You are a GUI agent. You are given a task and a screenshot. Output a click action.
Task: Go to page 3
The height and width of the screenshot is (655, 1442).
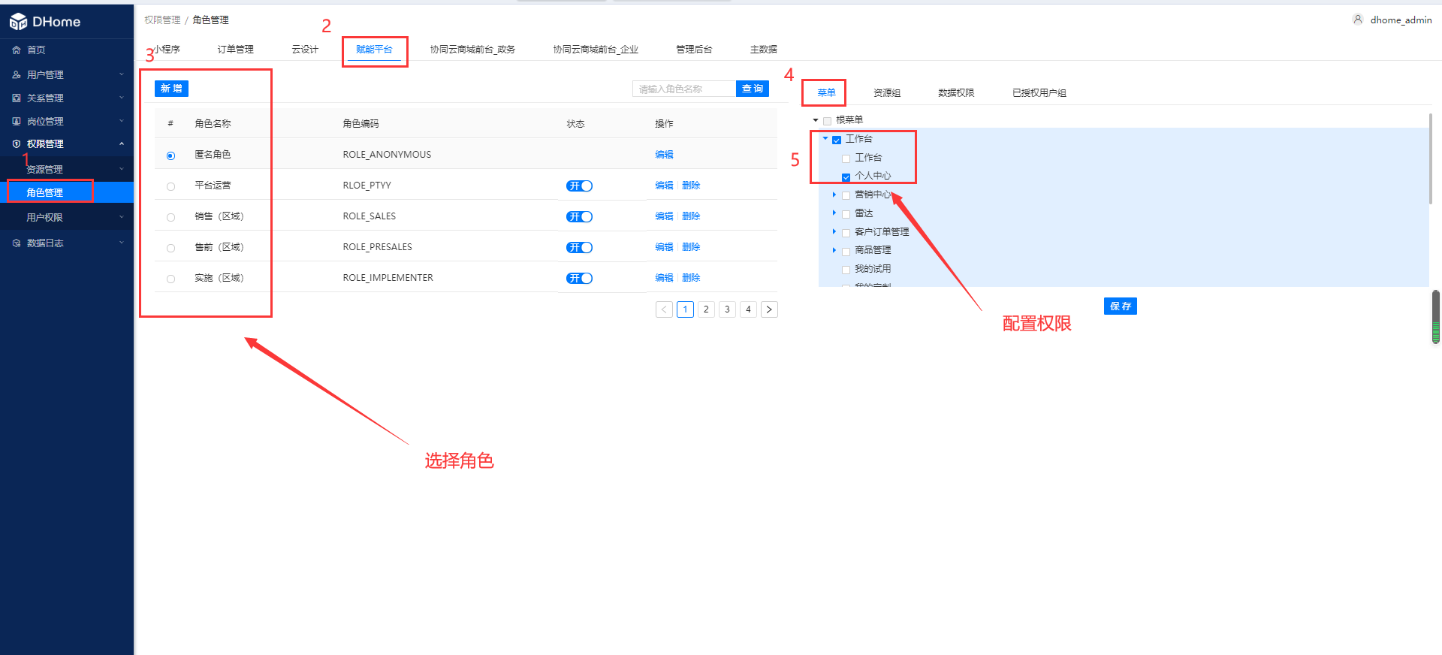click(x=727, y=309)
